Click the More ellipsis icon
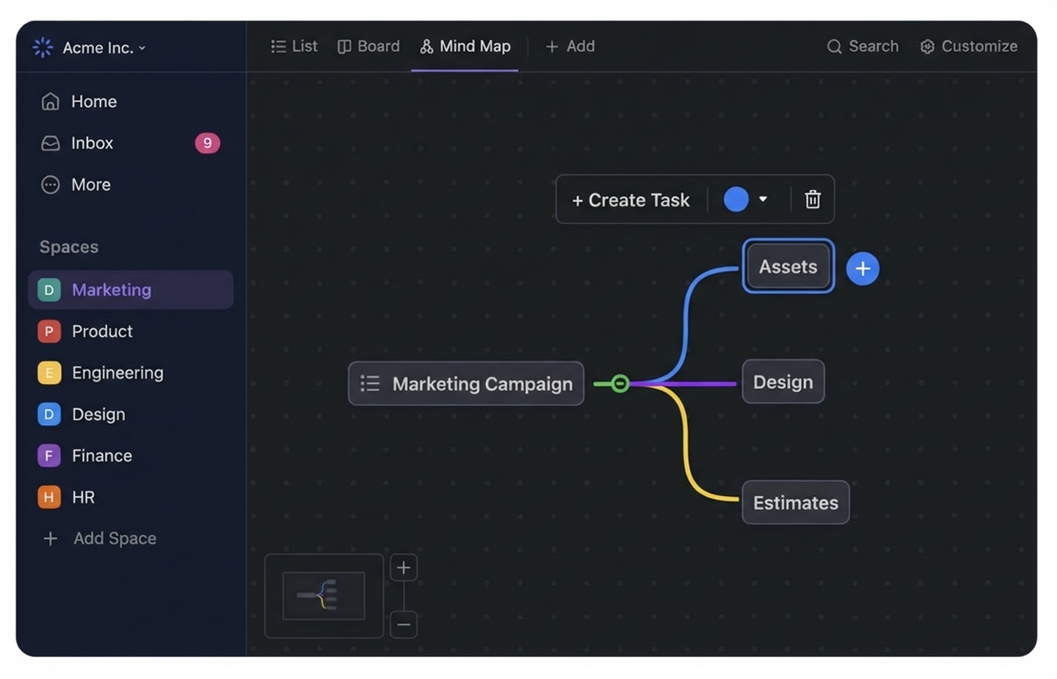 click(x=50, y=185)
